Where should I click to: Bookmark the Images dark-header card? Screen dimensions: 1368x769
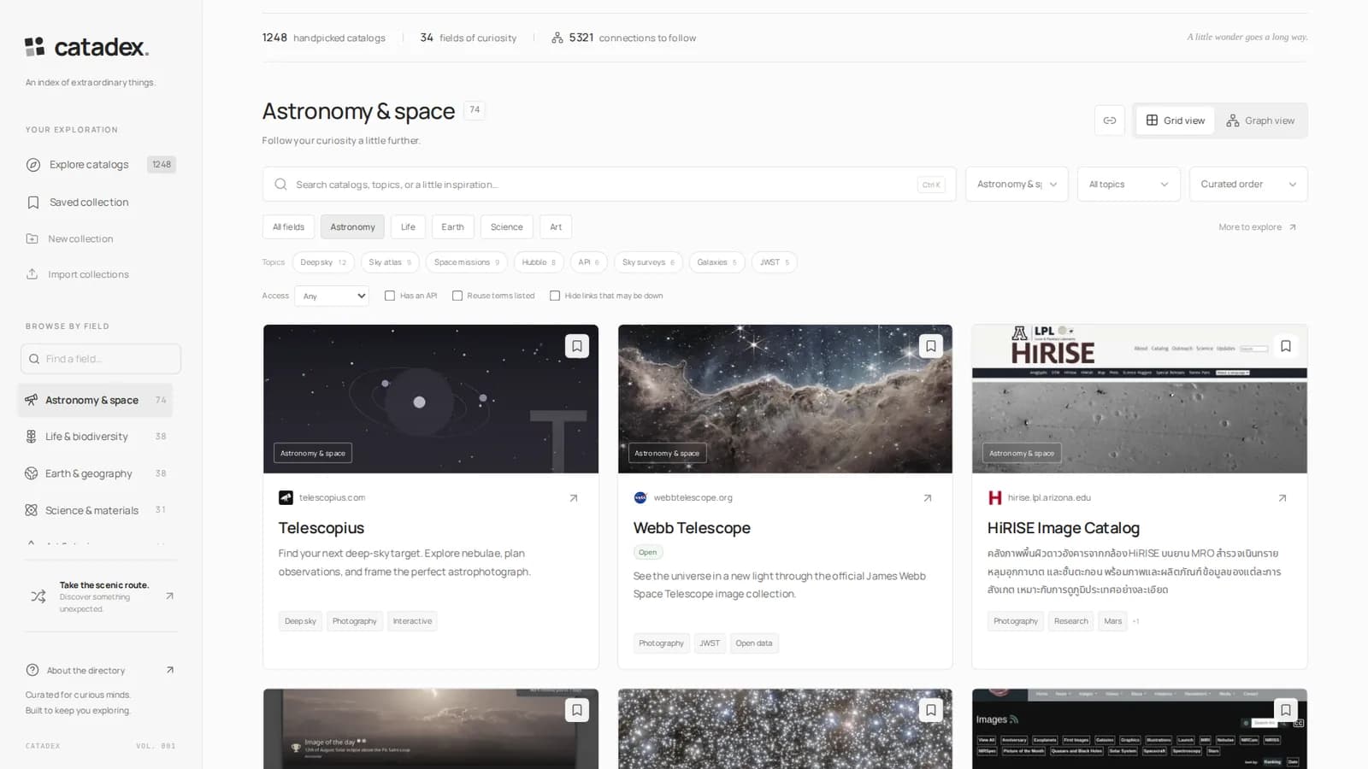pyautogui.click(x=1286, y=710)
